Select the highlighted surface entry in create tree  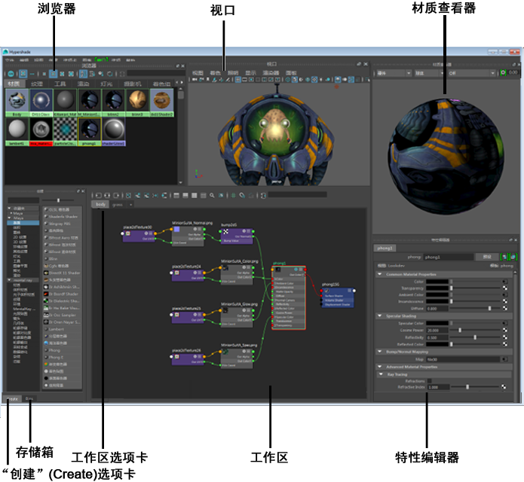(x=23, y=223)
